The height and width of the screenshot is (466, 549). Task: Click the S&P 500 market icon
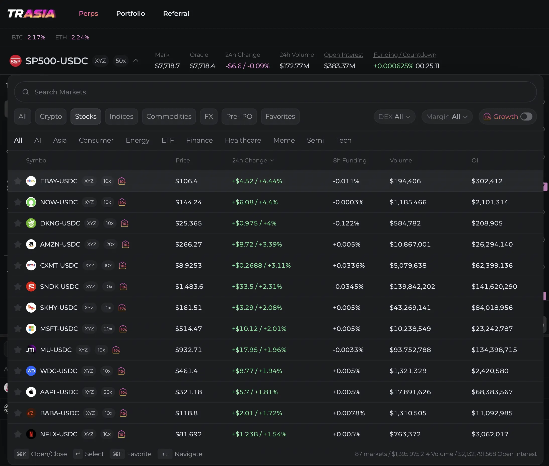click(x=15, y=61)
